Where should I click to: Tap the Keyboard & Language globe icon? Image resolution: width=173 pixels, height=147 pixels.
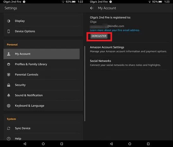point(9,106)
